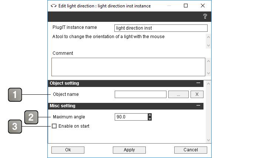The height and width of the screenshot is (158, 259).
Task: Maximize the Edit light direction window
Action: pyautogui.click(x=186, y=6)
